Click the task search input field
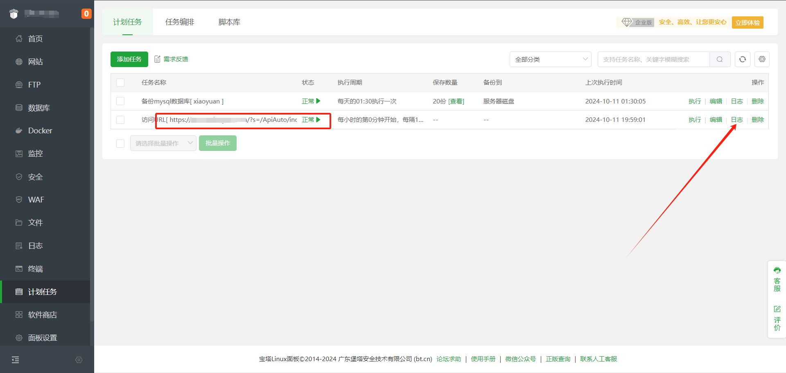Screen dimensions: 786x373 (653, 59)
